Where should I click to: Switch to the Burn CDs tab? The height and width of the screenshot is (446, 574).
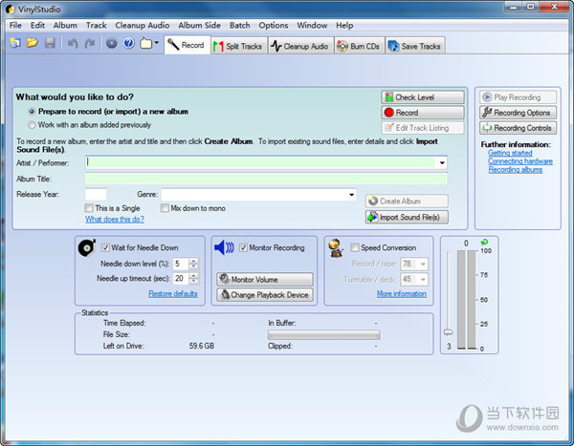[x=360, y=46]
